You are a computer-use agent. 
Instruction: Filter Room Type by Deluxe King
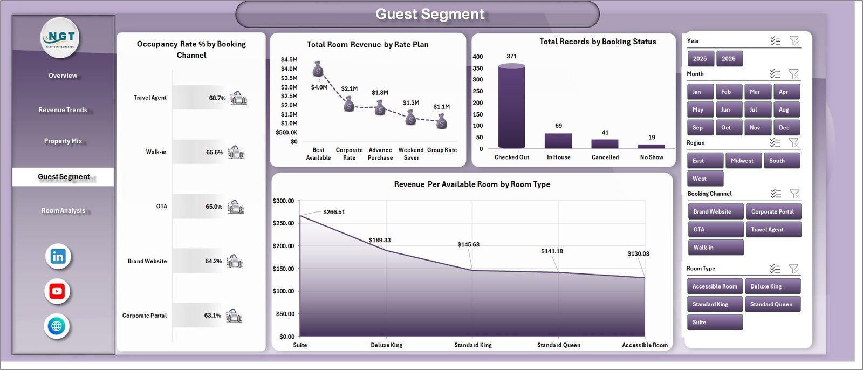[772, 286]
